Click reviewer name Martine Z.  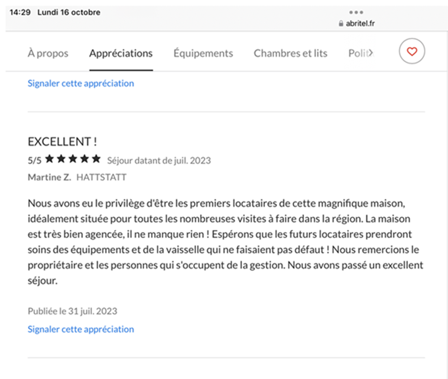coord(49,177)
